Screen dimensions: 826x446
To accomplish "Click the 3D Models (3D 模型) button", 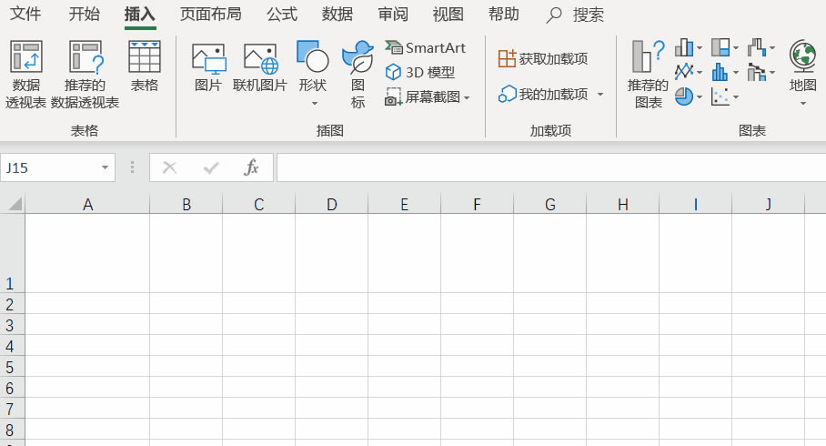I will pyautogui.click(x=420, y=72).
